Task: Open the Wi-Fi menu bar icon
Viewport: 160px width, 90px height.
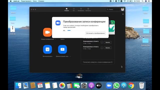Action: (124, 1)
